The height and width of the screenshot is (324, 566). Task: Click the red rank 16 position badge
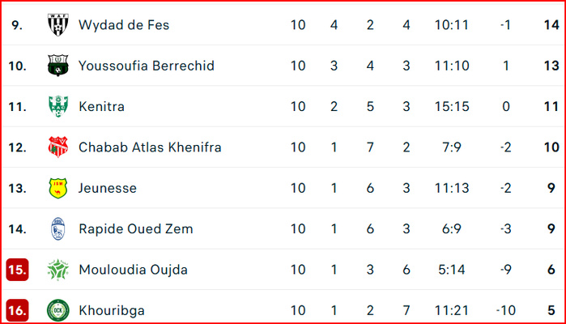click(18, 310)
